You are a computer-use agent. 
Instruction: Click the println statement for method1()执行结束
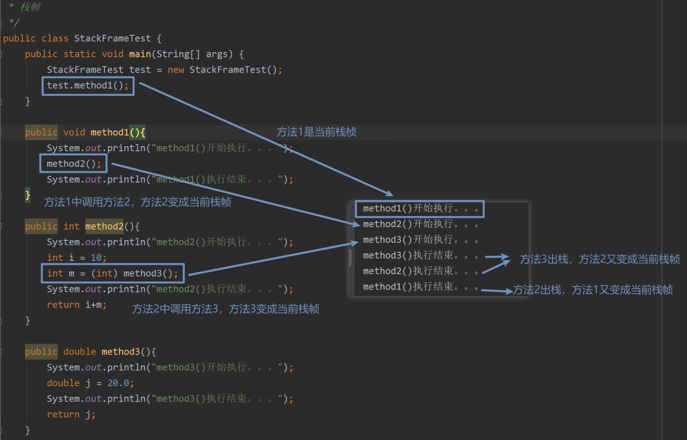[170, 180]
